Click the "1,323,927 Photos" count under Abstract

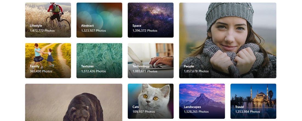pos(93,31)
